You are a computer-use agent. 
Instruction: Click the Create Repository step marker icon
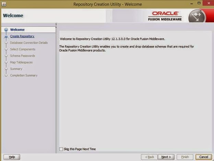6,36
